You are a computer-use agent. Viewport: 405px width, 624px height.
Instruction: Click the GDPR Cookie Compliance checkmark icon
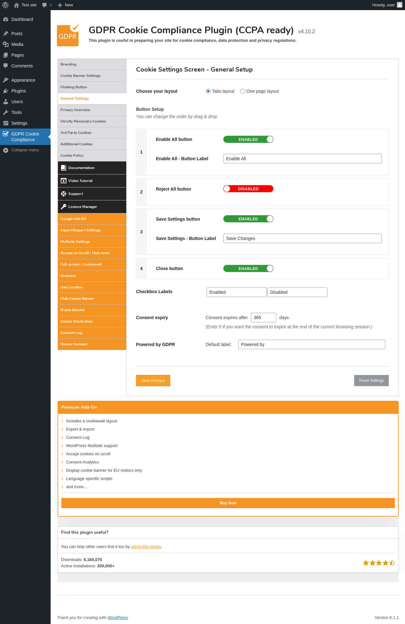coord(6,134)
